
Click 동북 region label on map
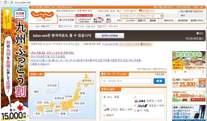[x=82, y=93]
